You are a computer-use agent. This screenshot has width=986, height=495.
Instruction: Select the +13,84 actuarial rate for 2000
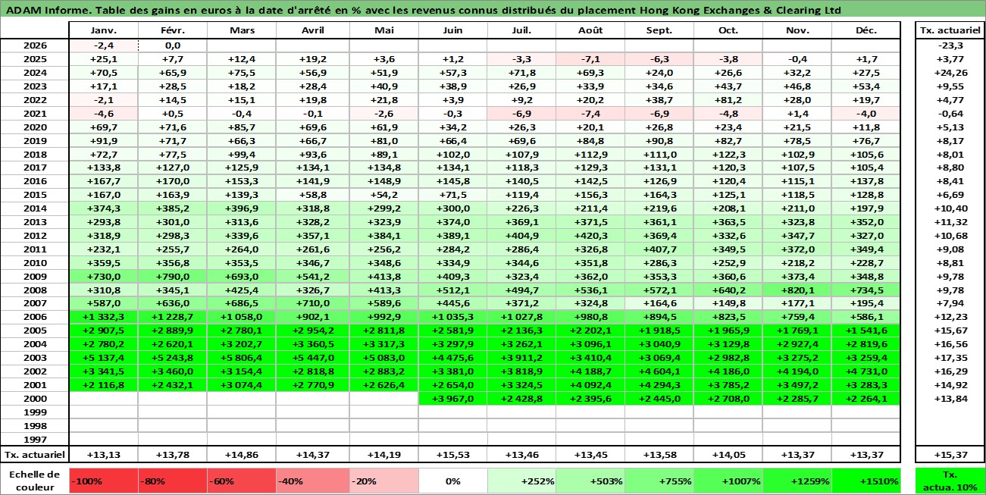coord(950,399)
